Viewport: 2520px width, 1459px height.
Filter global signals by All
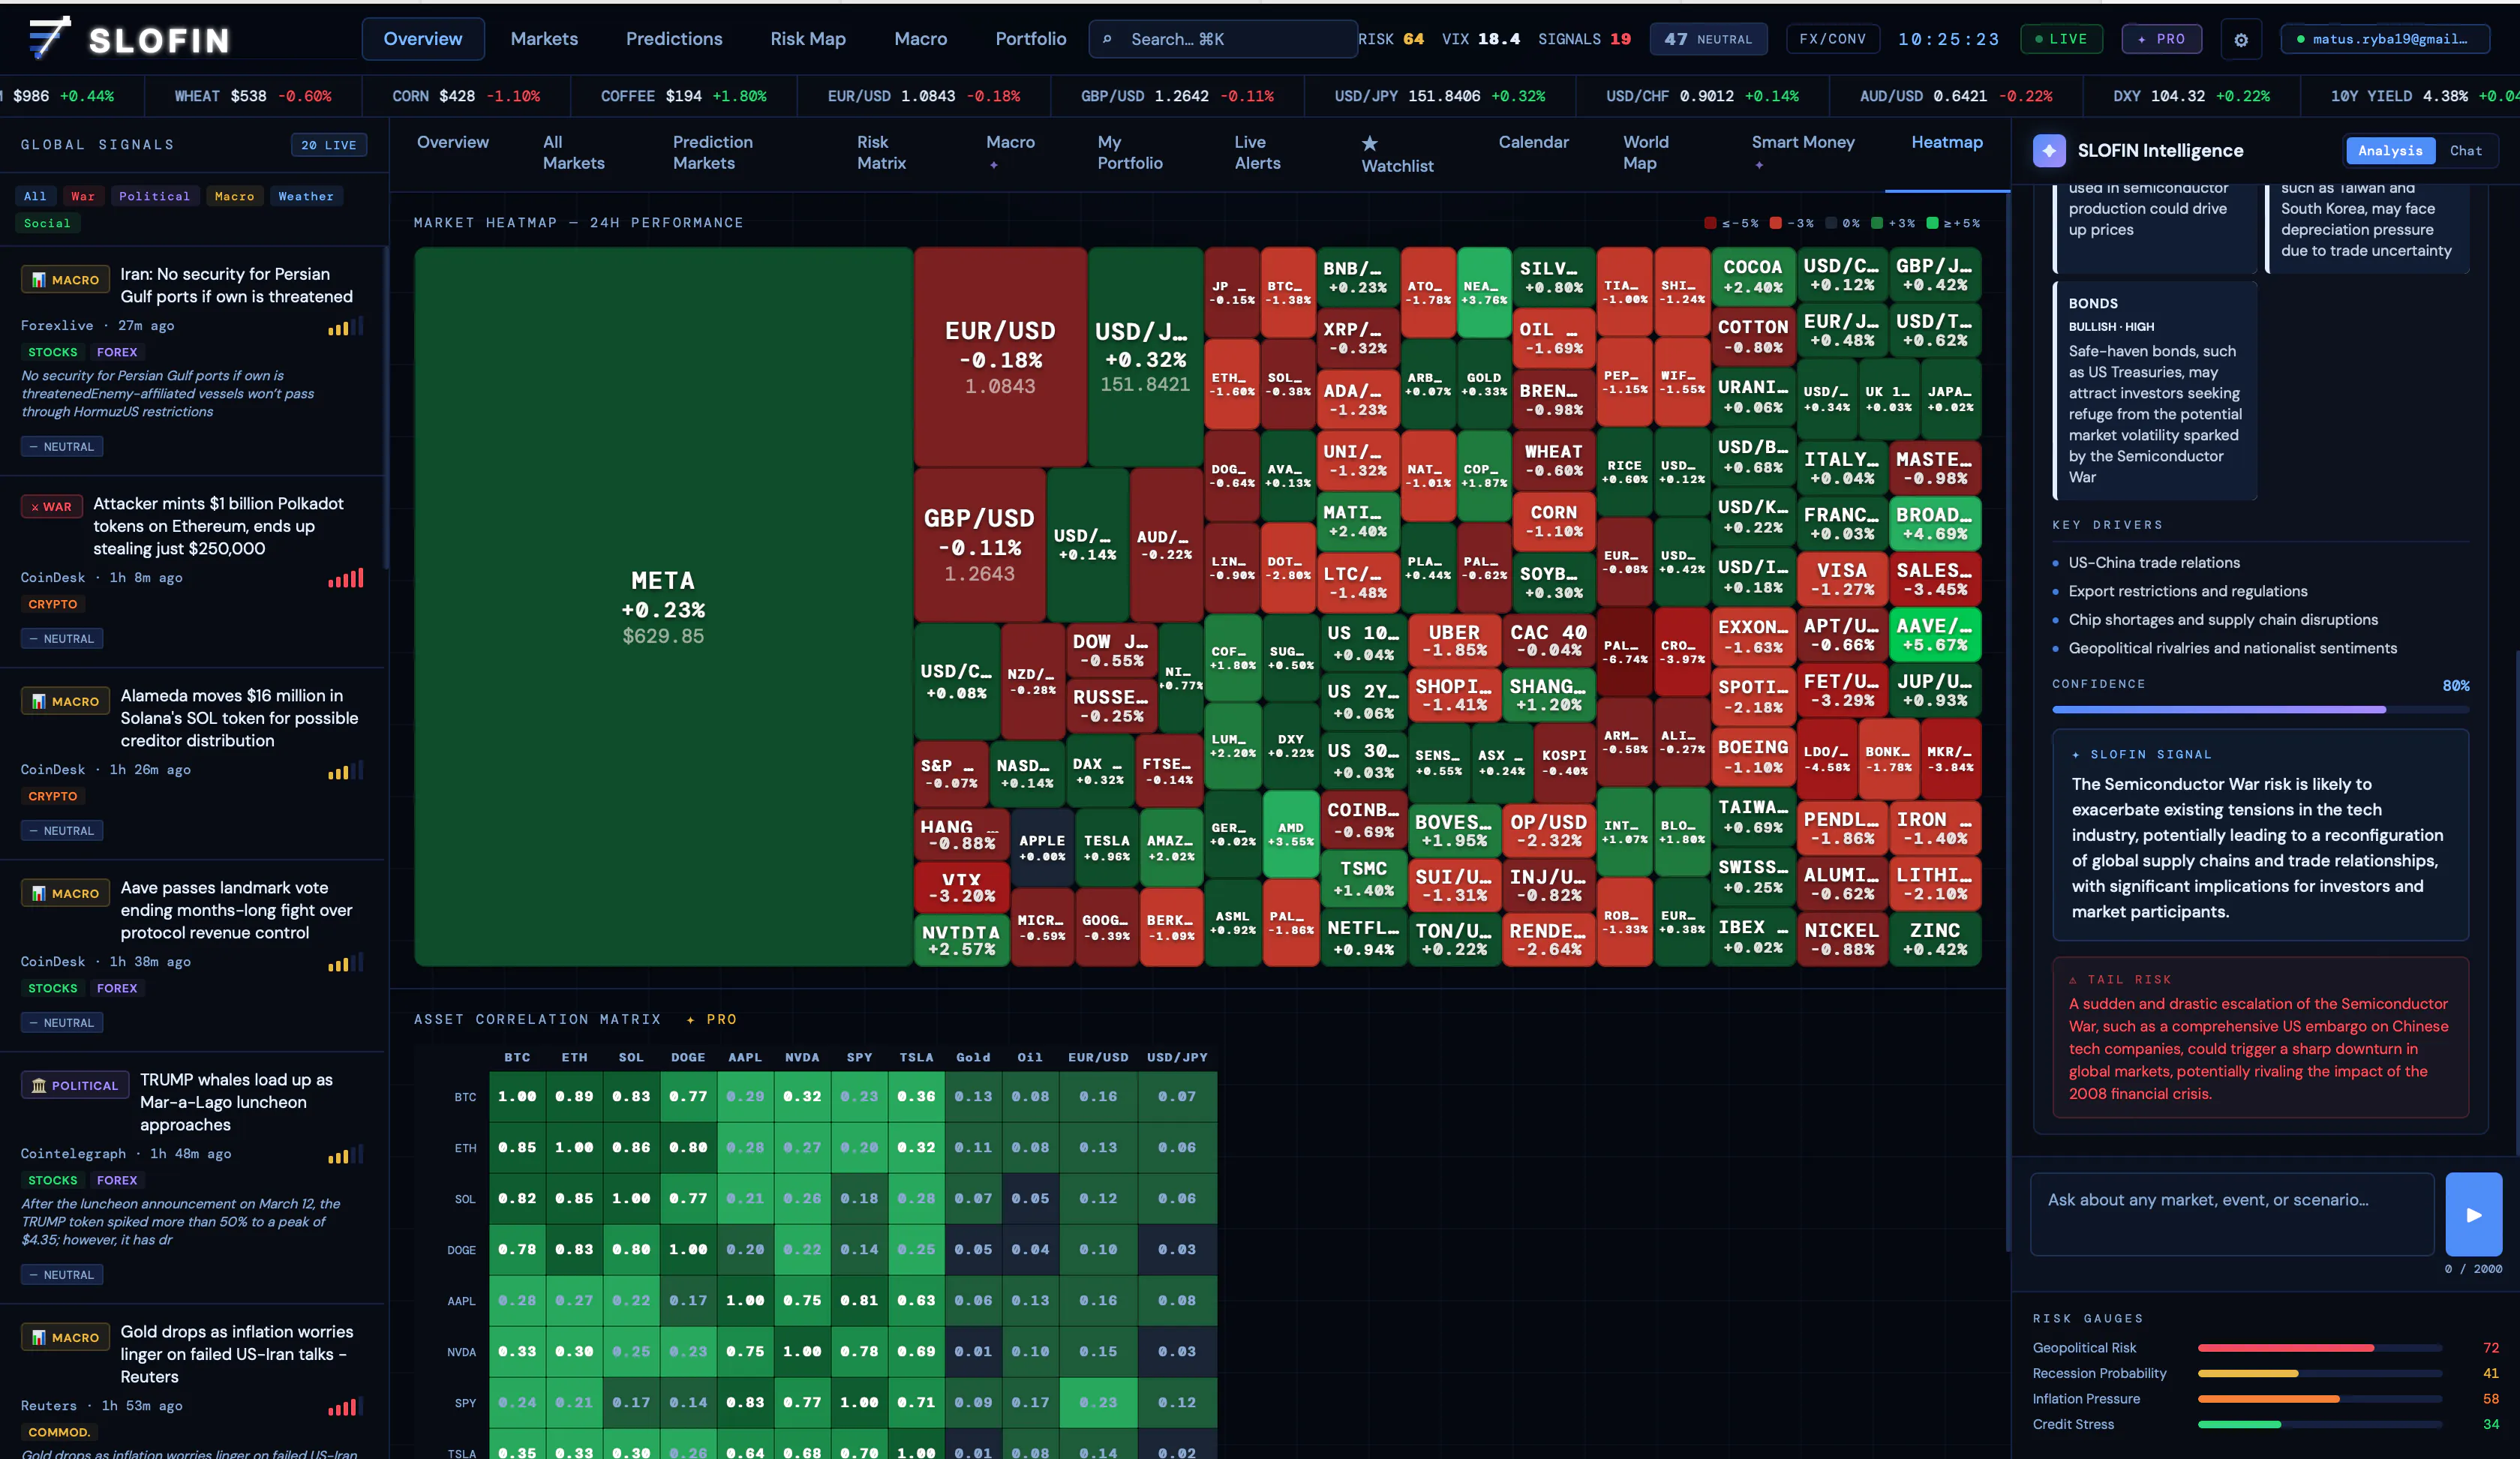pos(35,196)
